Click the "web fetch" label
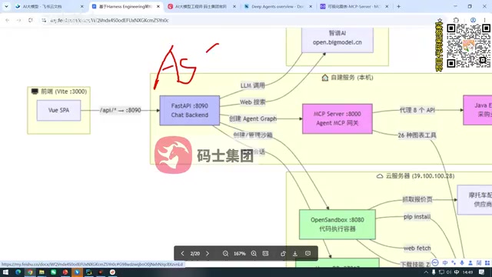Viewport: 492px width, 277px height. click(x=417, y=248)
